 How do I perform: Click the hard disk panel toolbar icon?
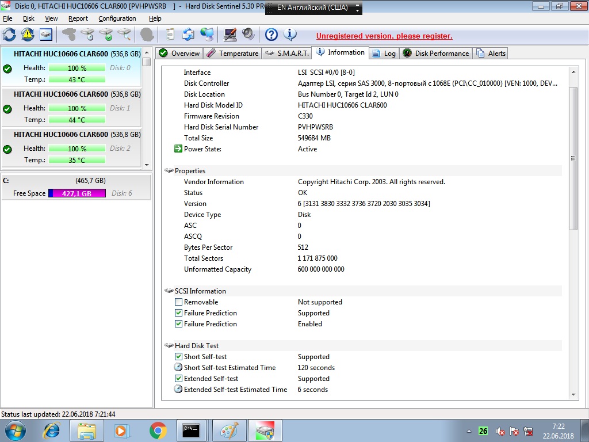coord(45,35)
